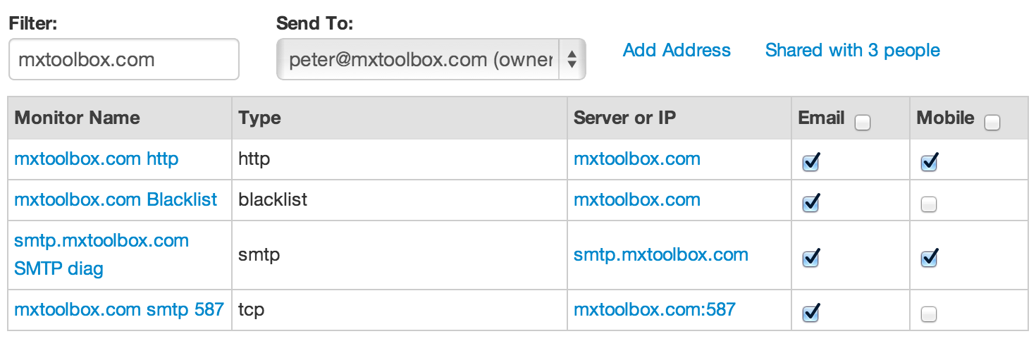Screen dimensions: 1036x341
Task: Click the Add Address link
Action: [677, 50]
